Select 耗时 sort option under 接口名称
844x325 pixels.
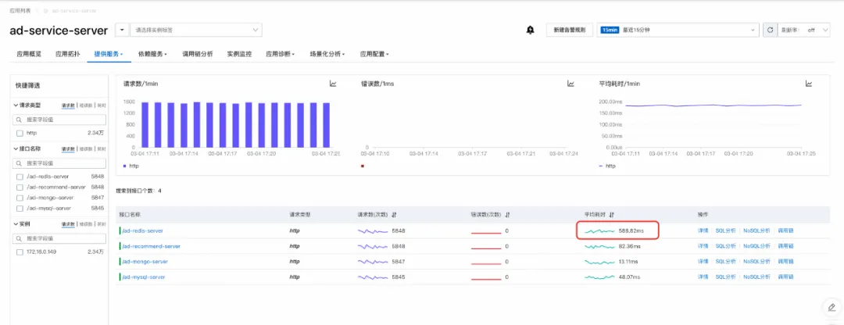[101, 148]
